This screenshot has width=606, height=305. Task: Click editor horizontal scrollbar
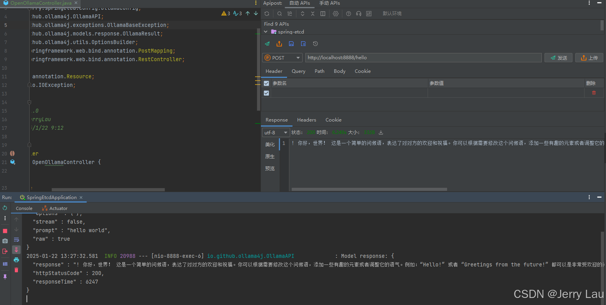pos(108,190)
